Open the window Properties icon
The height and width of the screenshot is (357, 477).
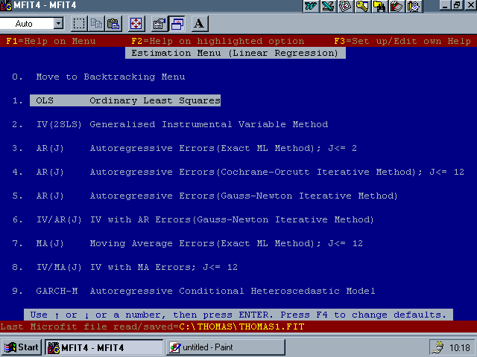click(x=159, y=24)
